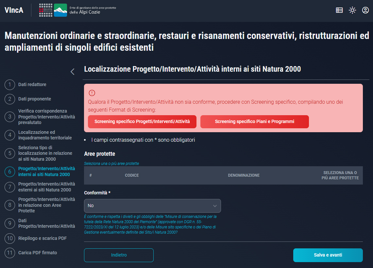This screenshot has height=268, width=373.
Task: Click the Alpi Cozie park logo
Action: click(x=60, y=10)
